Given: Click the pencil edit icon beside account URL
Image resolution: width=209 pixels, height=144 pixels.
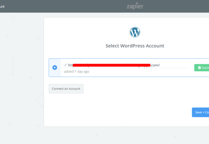Looking at the screenshot, I should (65, 65).
